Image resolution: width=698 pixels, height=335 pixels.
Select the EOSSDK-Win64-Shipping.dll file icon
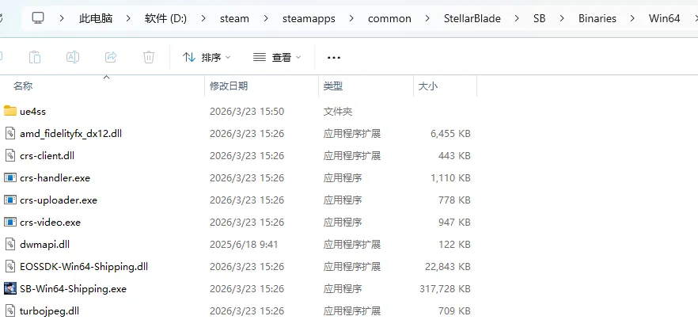(x=9, y=266)
